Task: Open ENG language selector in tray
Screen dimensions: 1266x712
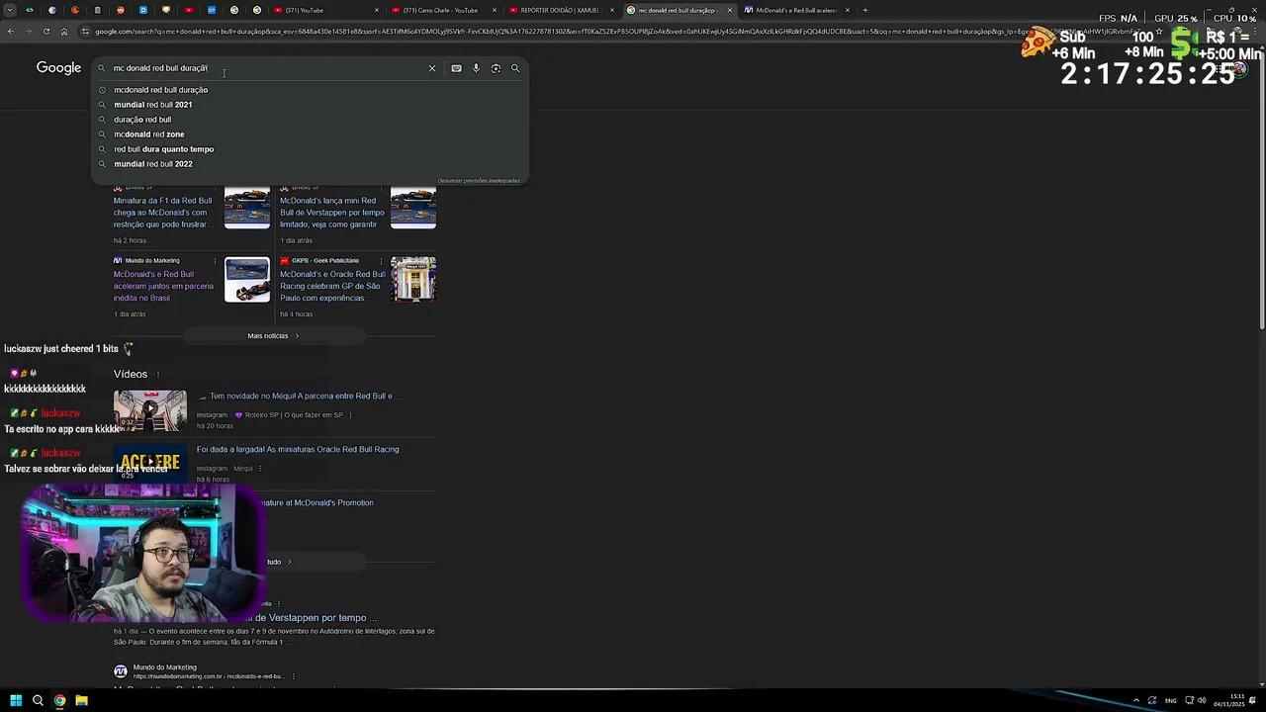Action: click(1171, 700)
